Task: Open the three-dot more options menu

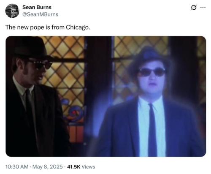Action: [x=203, y=7]
